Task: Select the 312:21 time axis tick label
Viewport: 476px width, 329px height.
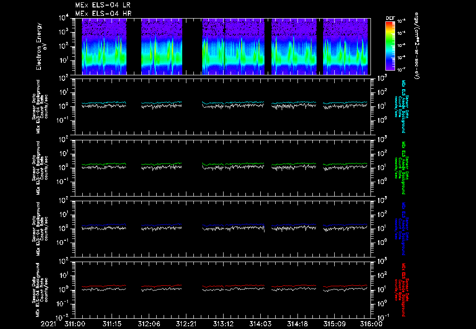Action: click(186, 323)
